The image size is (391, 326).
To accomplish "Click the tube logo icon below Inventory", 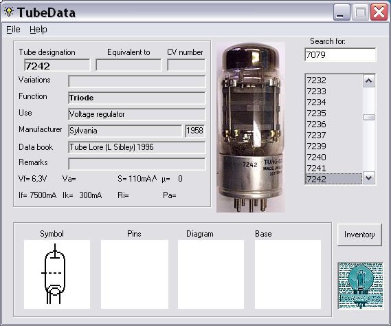I will [360, 286].
